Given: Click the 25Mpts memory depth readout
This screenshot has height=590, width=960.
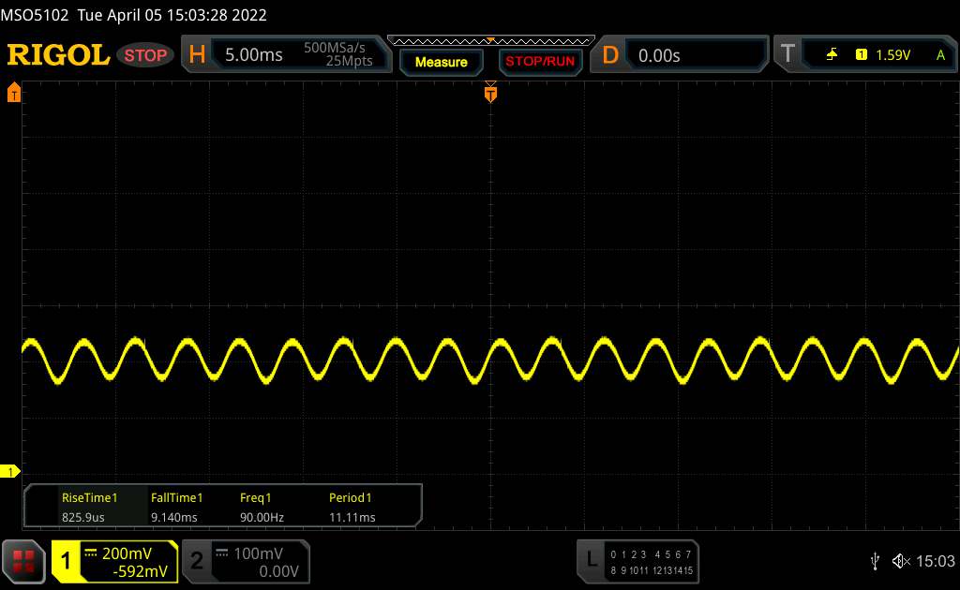Looking at the screenshot, I should click(349, 61).
